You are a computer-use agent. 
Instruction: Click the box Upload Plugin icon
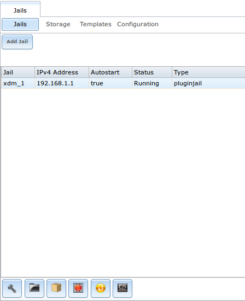[56, 288]
